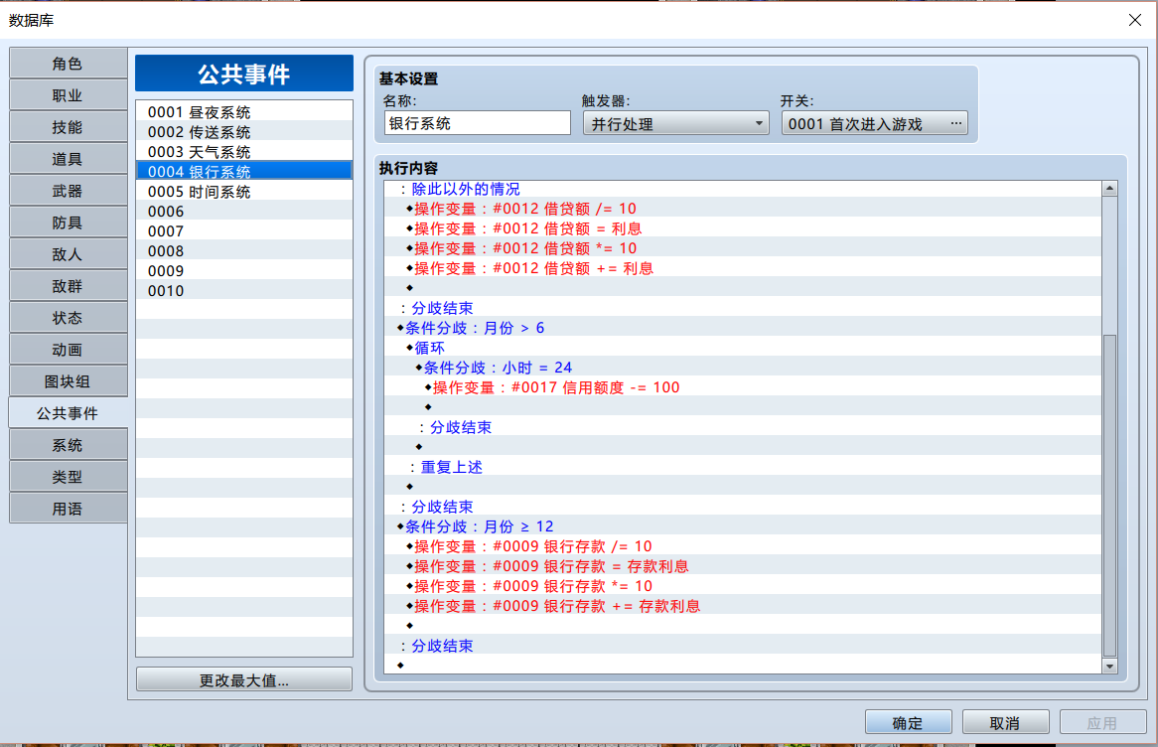
Task: Select 条件分歧:月份 ≥ 12 line
Action: (x=743, y=526)
